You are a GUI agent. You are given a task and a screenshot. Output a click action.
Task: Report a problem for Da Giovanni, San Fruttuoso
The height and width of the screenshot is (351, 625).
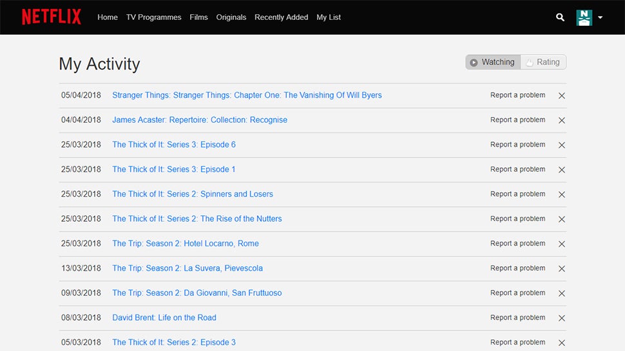[518, 292]
